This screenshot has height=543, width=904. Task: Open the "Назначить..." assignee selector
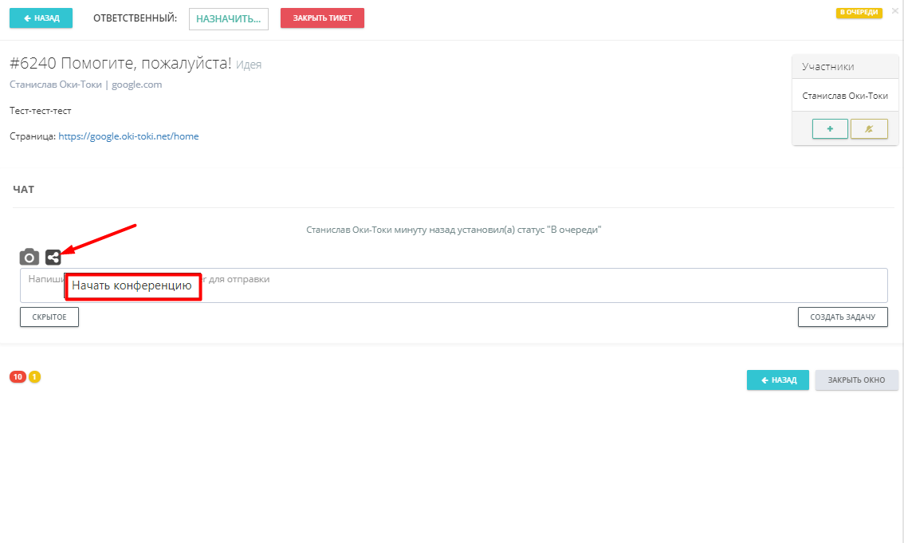click(229, 18)
